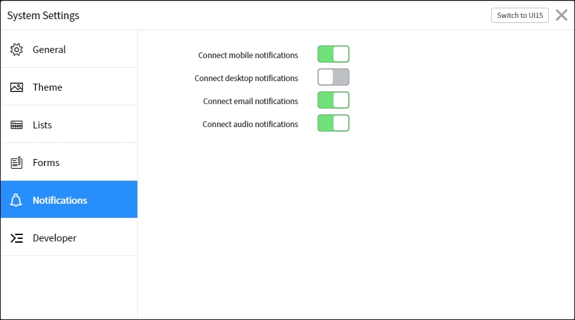Turn off Connect audio notifications switch
This screenshot has width=575, height=320.
tap(333, 123)
